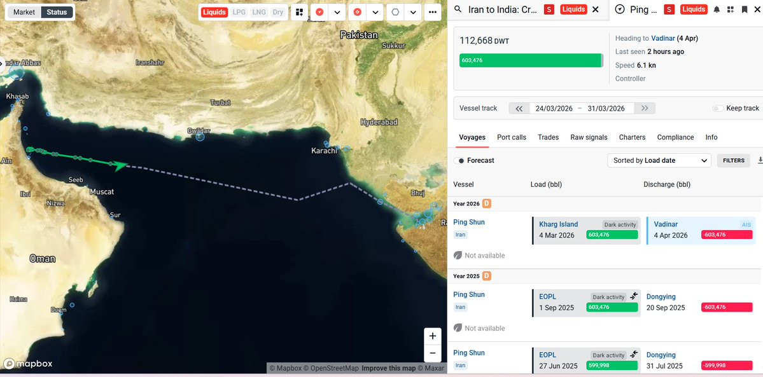Click add-to-dashboard icon in Ping Shun tab
The height and width of the screenshot is (377, 763).
tap(731, 10)
